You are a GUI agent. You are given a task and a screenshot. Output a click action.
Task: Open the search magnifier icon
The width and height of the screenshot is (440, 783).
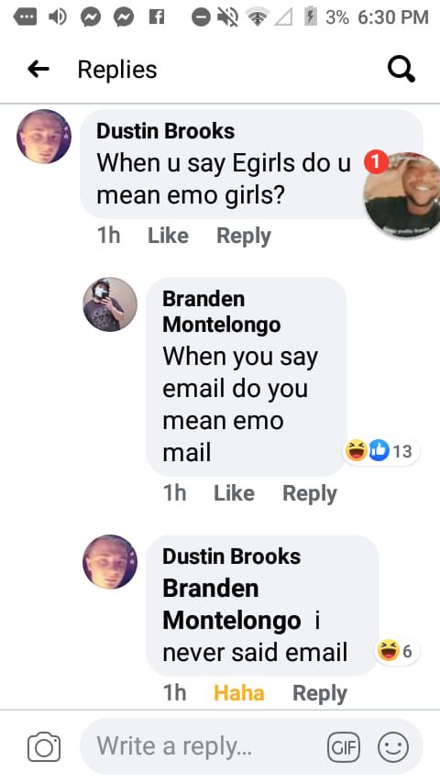point(401,69)
